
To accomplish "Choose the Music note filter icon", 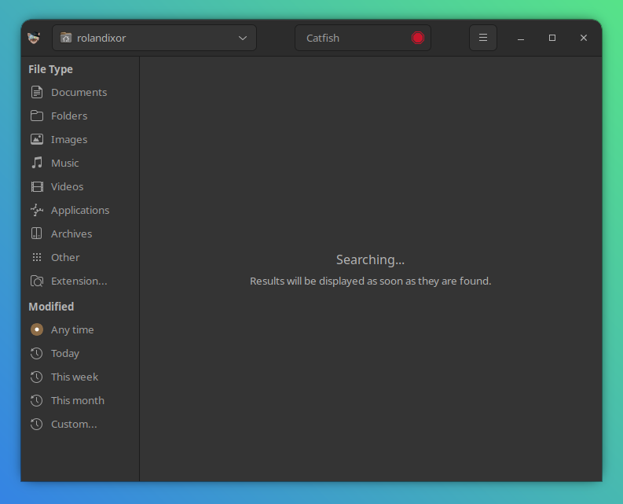I will 37,163.
